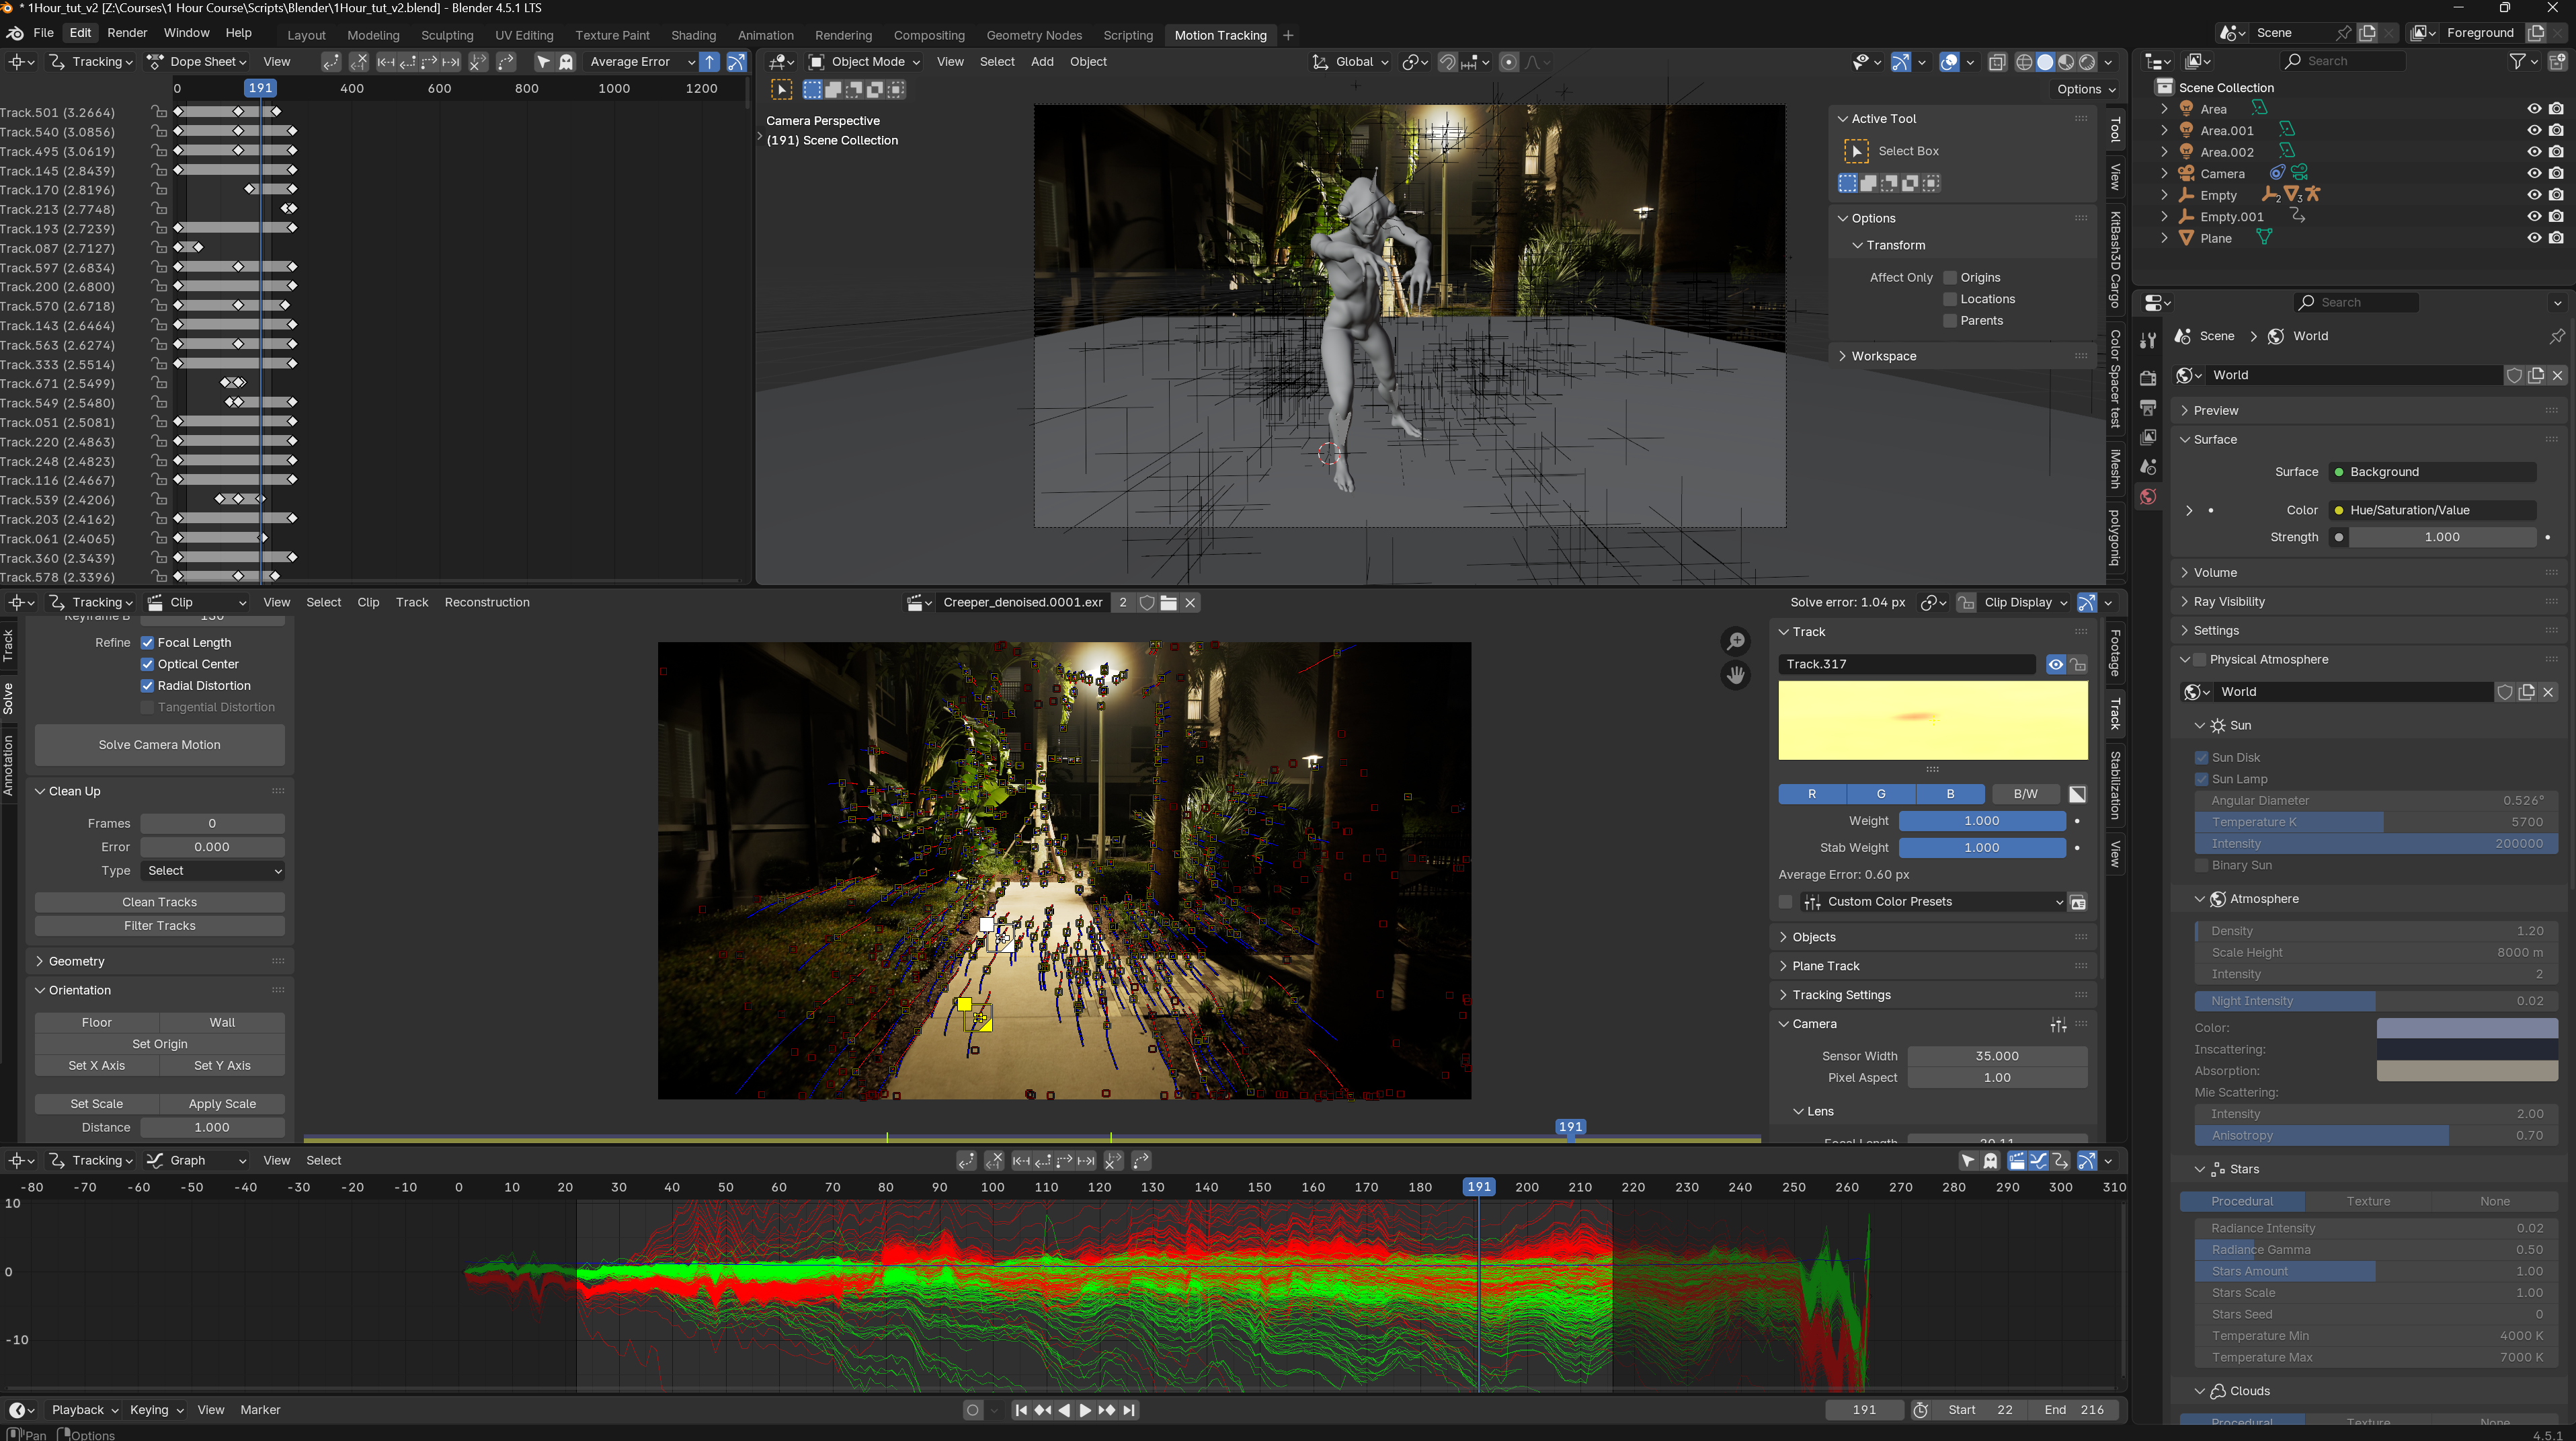Open the Reconstruction menu in clip editor

487,602
